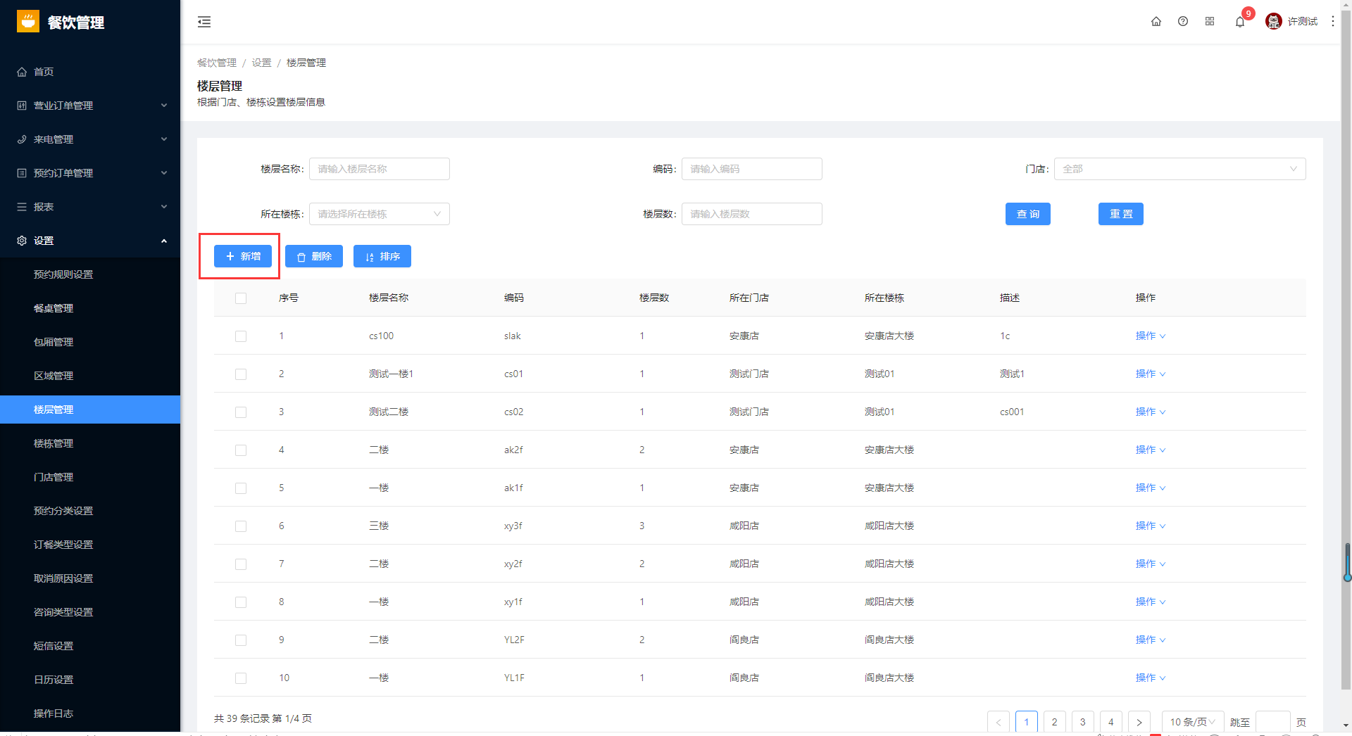
Task: Click the trash icon on 删除 button
Action: pyautogui.click(x=301, y=257)
